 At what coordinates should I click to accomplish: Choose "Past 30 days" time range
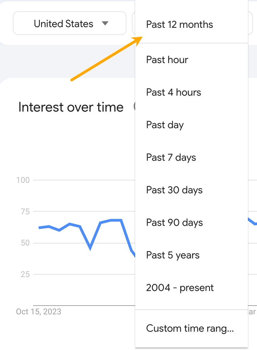coord(174,190)
